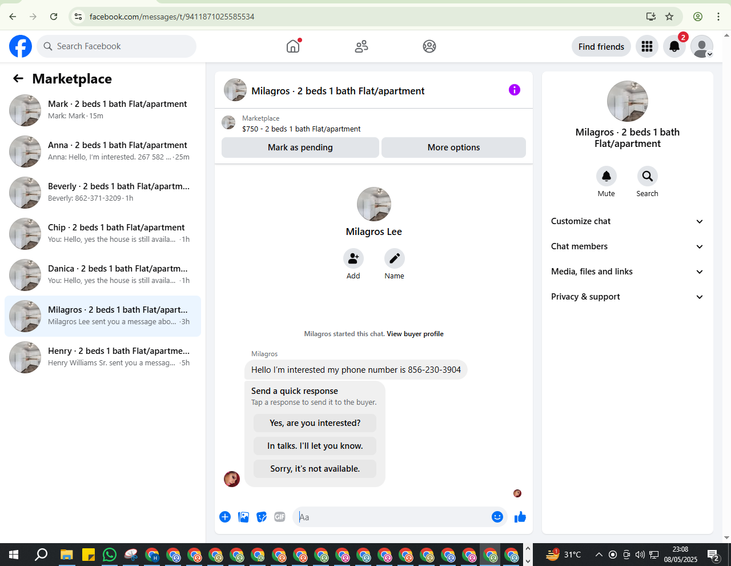This screenshot has width=731, height=566.
Task: Click the More options button
Action: click(454, 148)
